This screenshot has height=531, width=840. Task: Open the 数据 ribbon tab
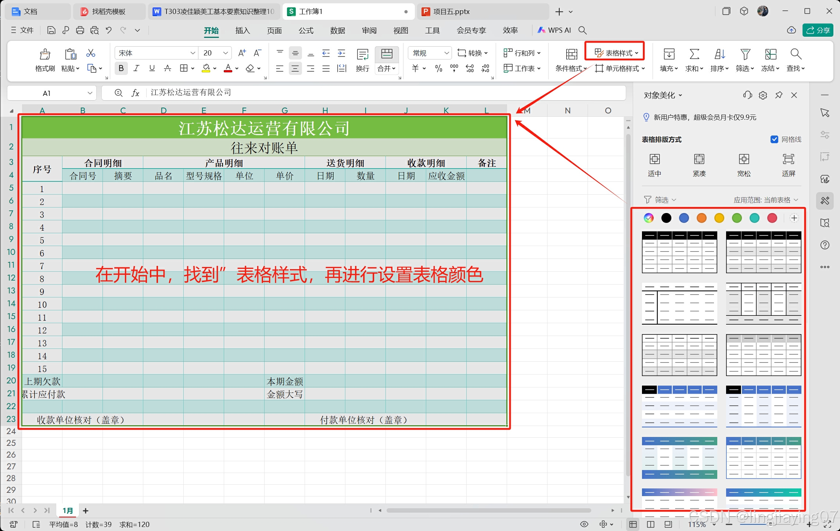point(337,30)
